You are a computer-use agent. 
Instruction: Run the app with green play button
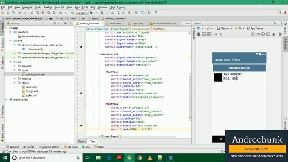point(91,13)
